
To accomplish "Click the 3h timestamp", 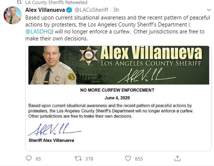I will pyautogui.click(x=116, y=10).
